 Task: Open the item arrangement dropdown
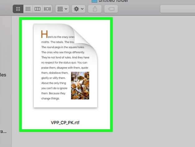(62, 9)
